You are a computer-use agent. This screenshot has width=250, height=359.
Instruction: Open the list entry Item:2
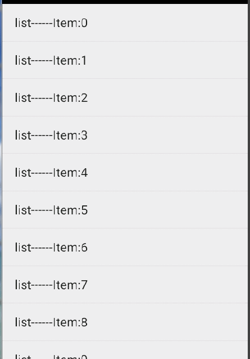125,97
